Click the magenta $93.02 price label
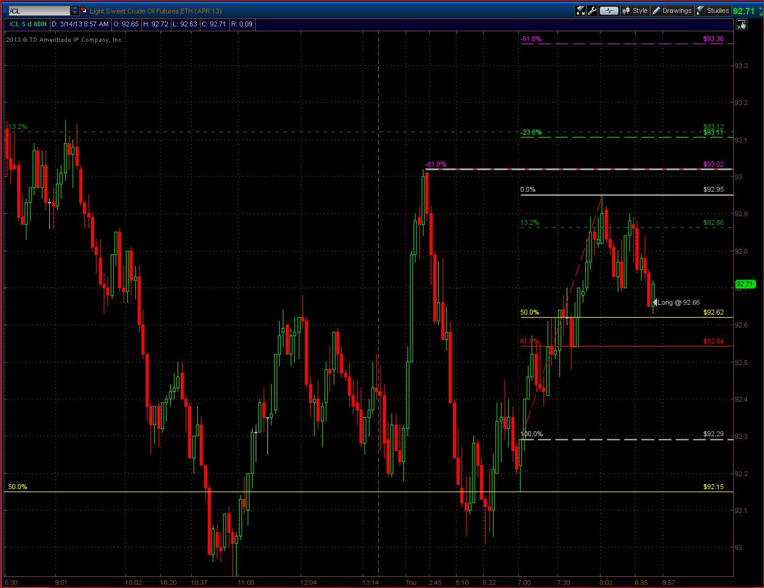The width and height of the screenshot is (764, 588). (x=714, y=165)
